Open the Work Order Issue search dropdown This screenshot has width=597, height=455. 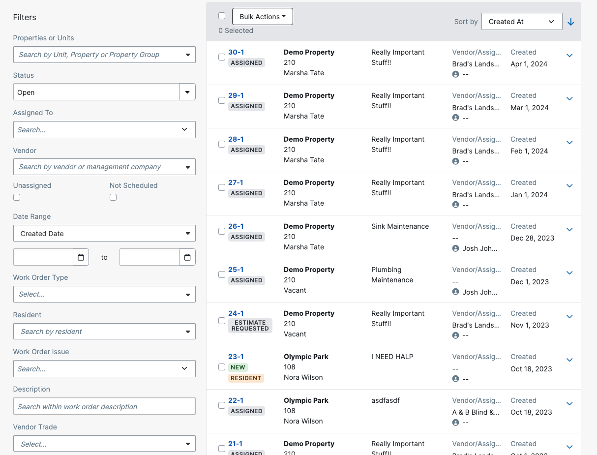[x=104, y=369]
